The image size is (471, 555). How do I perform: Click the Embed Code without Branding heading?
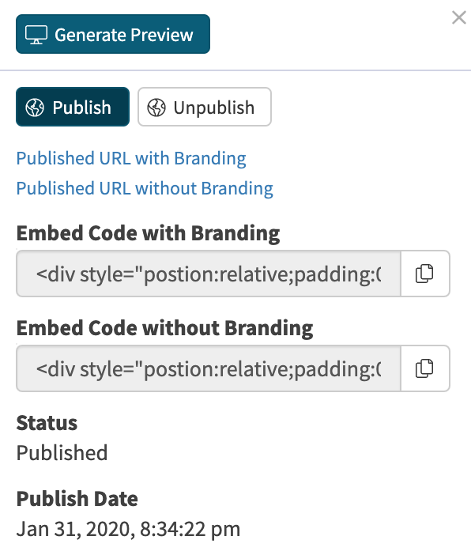coord(164,328)
